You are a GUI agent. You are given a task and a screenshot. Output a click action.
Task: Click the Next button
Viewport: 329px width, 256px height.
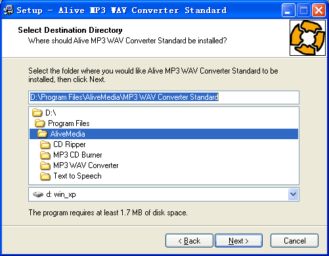tap(238, 241)
